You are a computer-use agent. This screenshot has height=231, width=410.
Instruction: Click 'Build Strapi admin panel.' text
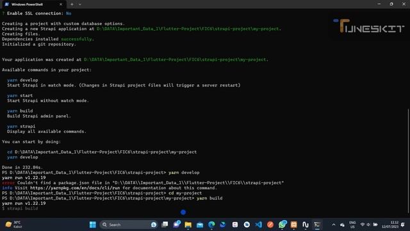point(39,116)
